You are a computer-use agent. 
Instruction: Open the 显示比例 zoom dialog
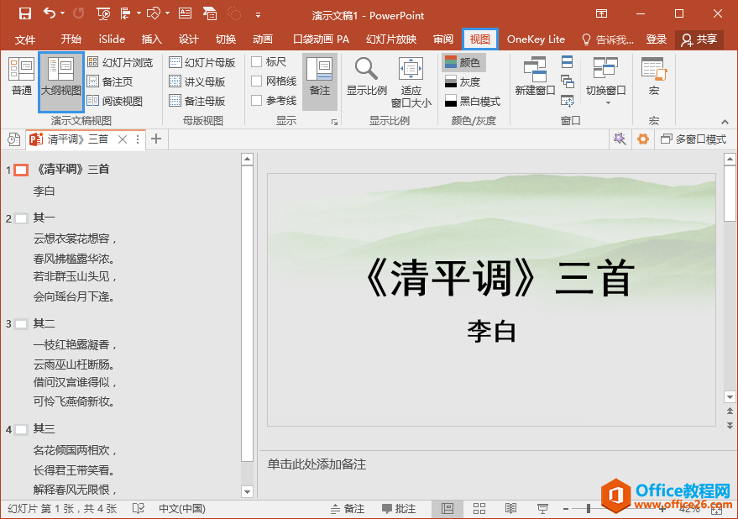pos(366,74)
